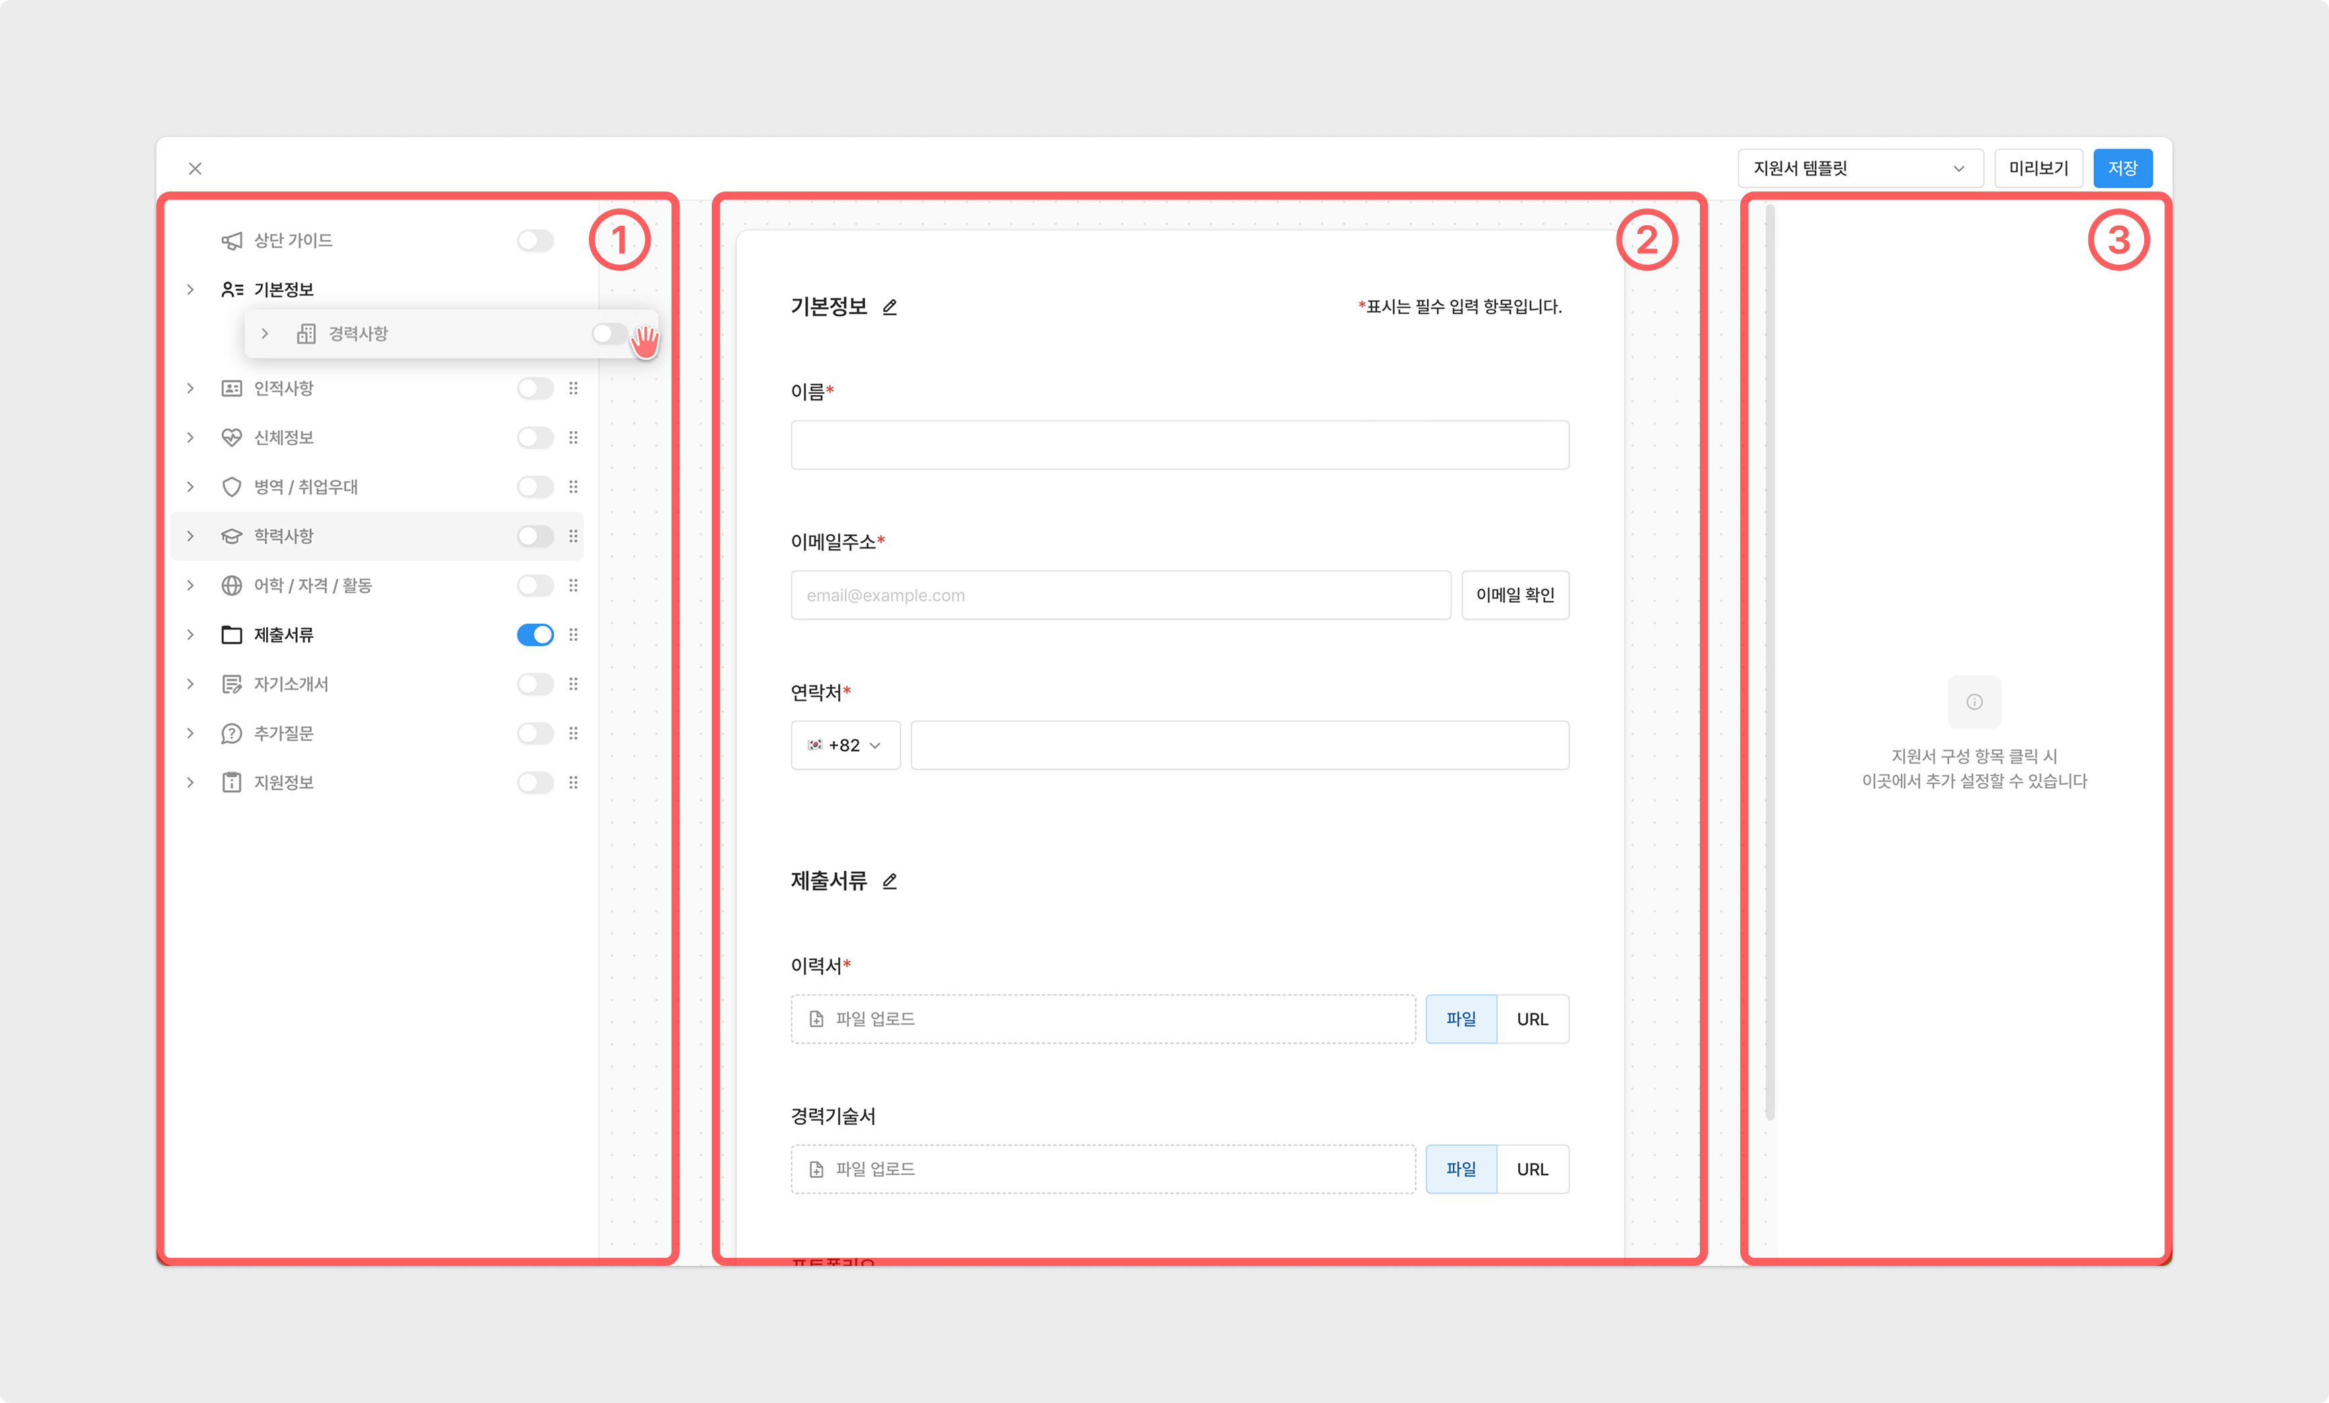2329x1403 pixels.
Task: Open the 지원서 템플릿 dropdown
Action: pos(1859,168)
